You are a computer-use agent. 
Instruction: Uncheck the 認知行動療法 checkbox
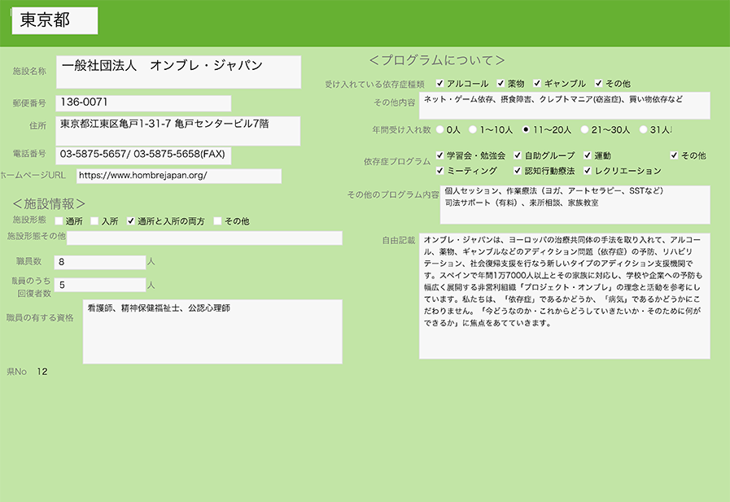tap(518, 171)
